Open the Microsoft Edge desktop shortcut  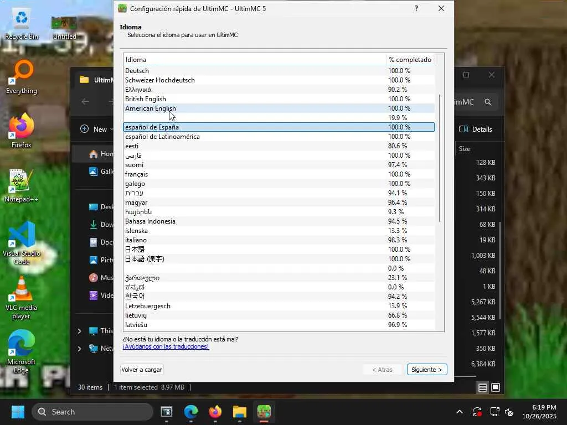(22, 351)
